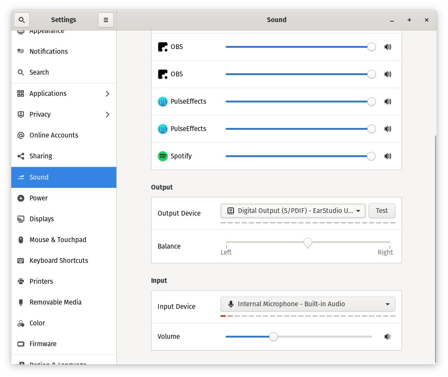Click the Displays monitor icon
The image size is (448, 377).
(x=20, y=219)
